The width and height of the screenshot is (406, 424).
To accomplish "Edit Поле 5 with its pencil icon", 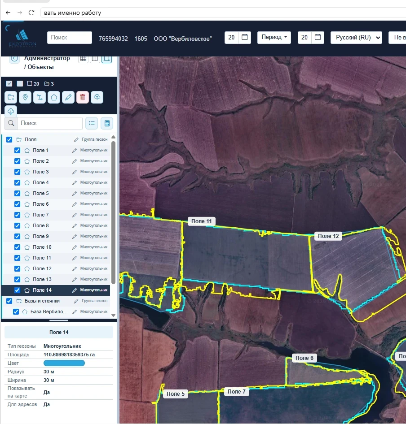I will [75, 194].
